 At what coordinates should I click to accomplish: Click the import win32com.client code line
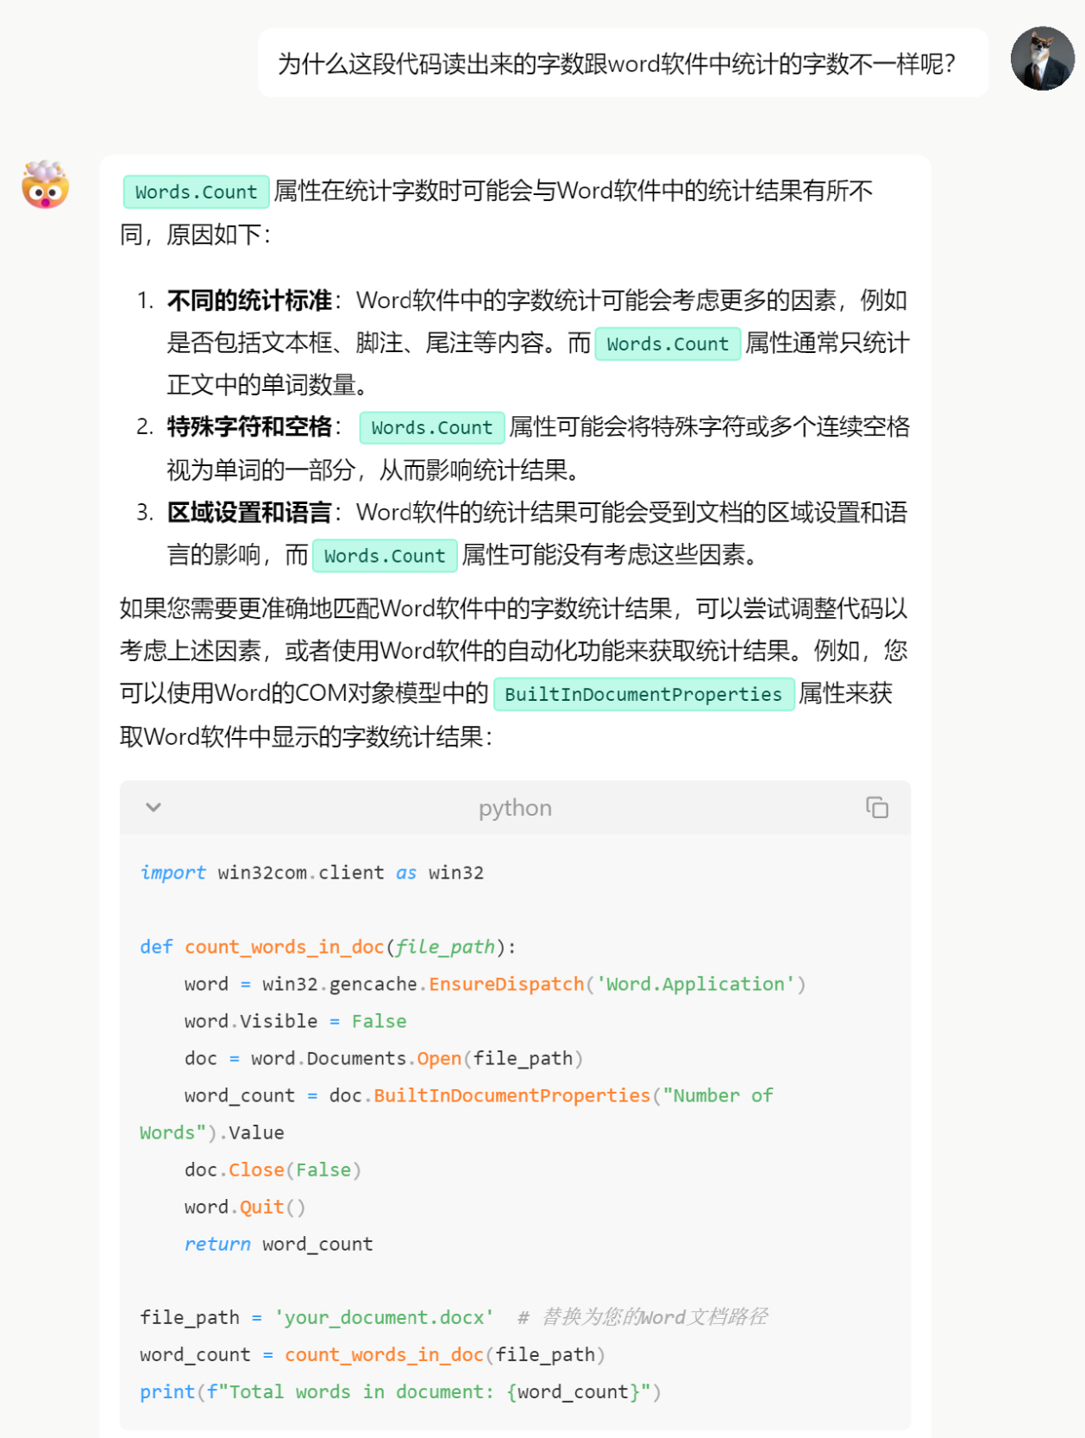pos(311,873)
